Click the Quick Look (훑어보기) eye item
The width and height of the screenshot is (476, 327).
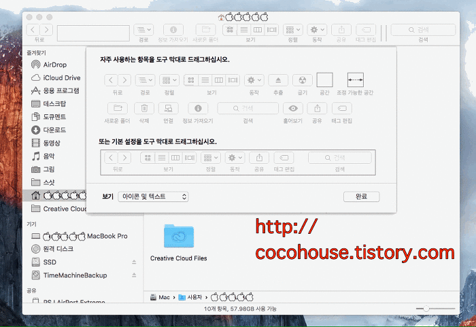293,108
